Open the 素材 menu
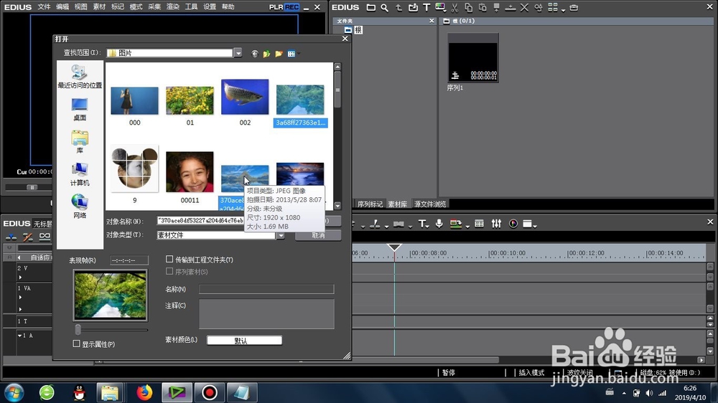The height and width of the screenshot is (403, 718). click(99, 7)
